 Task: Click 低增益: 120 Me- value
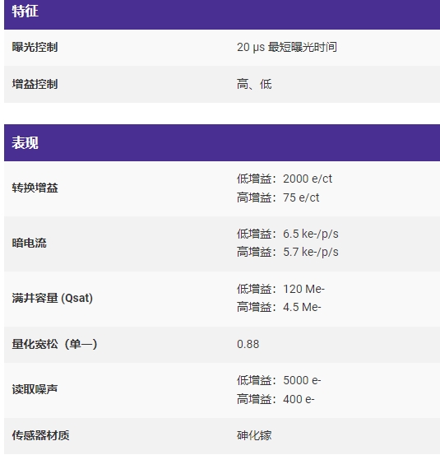(x=280, y=290)
